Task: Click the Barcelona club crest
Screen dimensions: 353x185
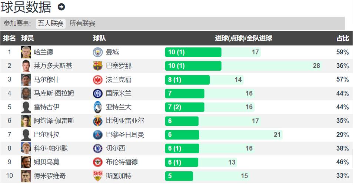Action: point(97,66)
